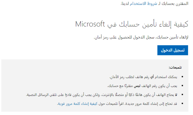This screenshot has width=193, height=115.
Task: Click the word Microsoft in the heading
Action: (90, 24)
